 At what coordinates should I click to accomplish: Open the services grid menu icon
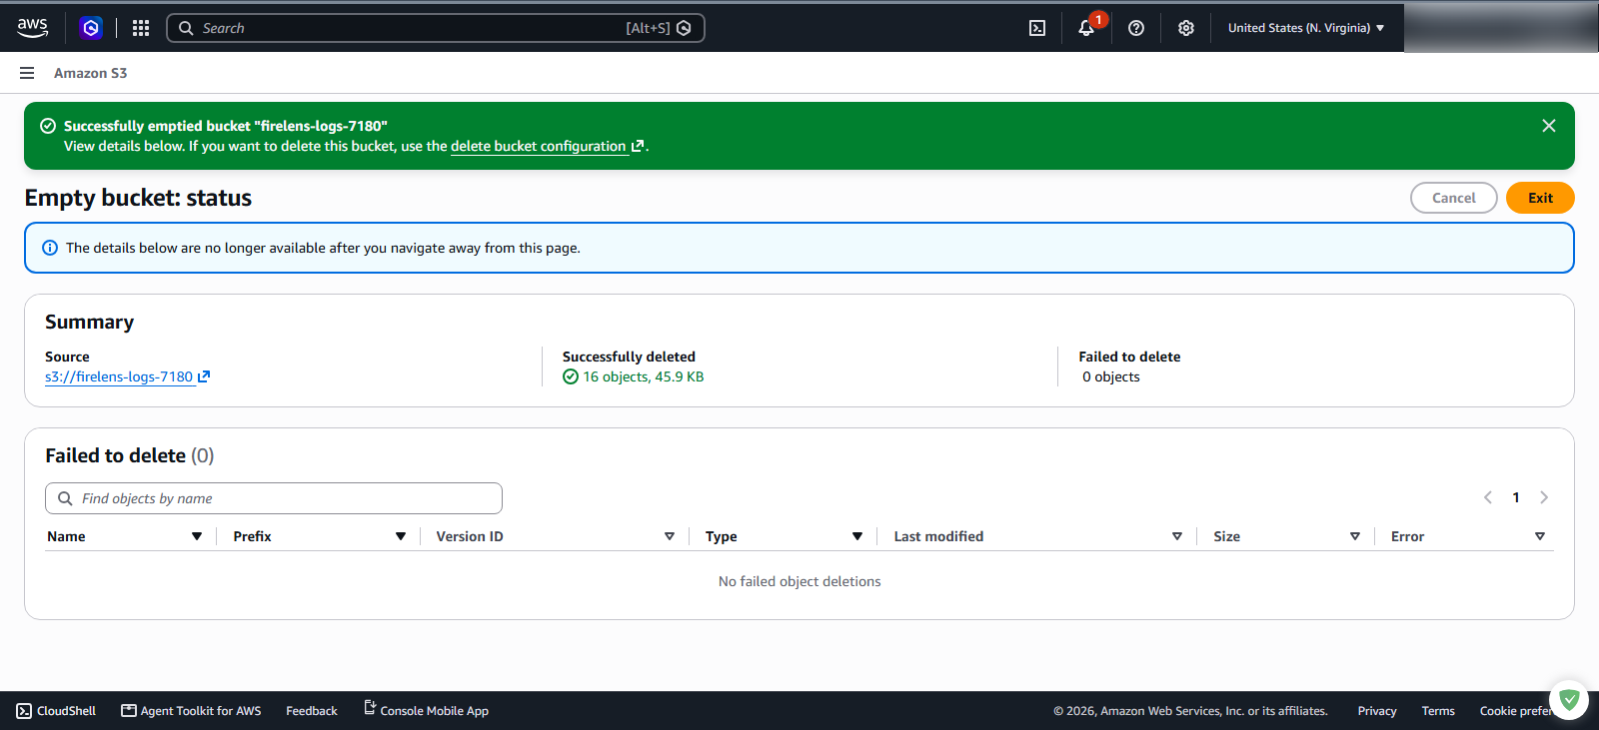(x=141, y=28)
